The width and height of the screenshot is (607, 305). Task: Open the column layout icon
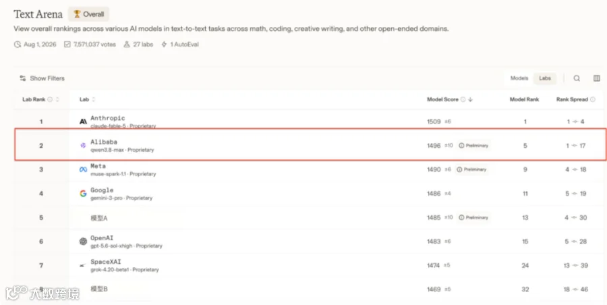tap(597, 78)
